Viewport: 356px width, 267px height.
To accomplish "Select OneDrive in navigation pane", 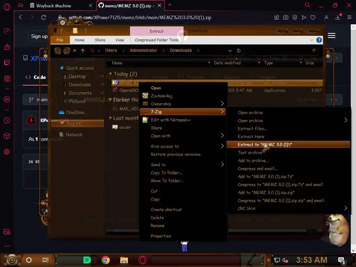I will tap(75, 112).
